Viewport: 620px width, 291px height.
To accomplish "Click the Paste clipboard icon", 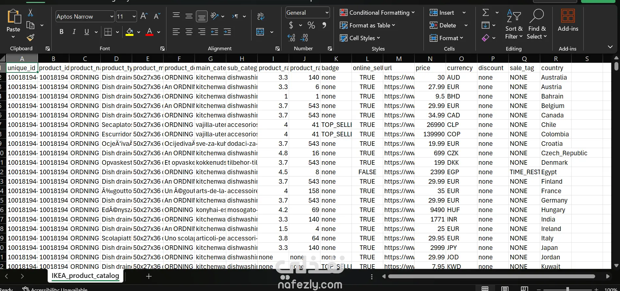I will pyautogui.click(x=14, y=17).
